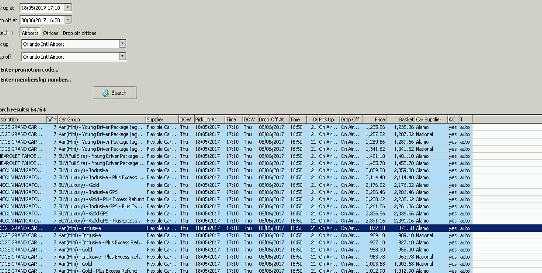Select Van(Mini) - Gold row priced 958.30

coord(236,250)
